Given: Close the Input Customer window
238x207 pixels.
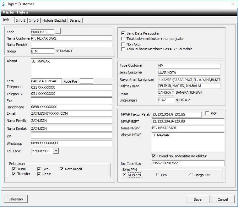Looking at the screenshot, I should pos(233,4).
